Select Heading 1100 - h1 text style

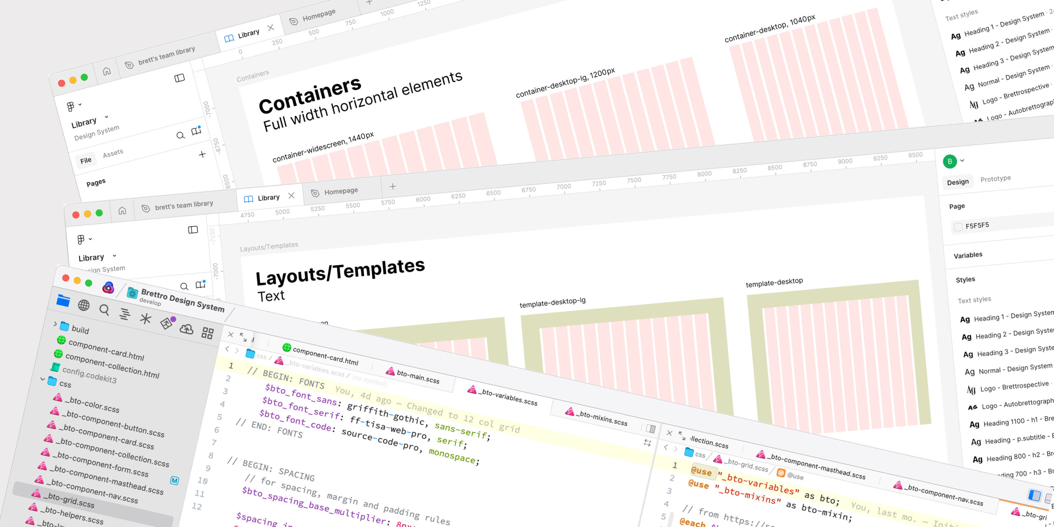point(1013,421)
